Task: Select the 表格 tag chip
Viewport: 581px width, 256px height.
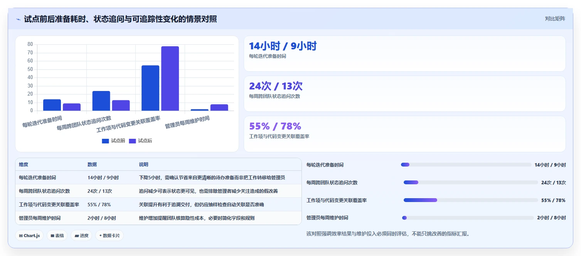Action: [57, 236]
